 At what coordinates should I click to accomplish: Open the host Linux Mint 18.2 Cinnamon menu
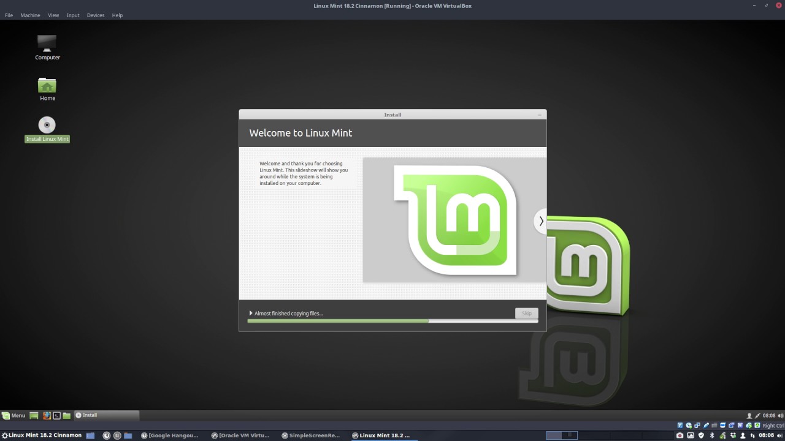click(x=42, y=435)
